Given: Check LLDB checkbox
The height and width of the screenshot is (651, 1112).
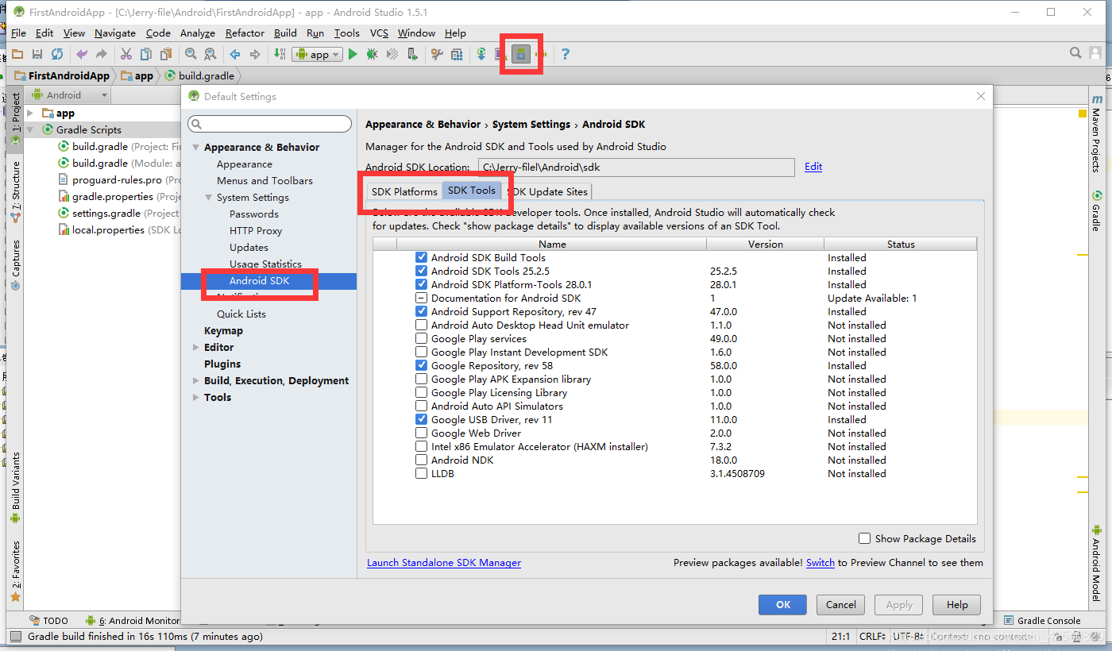Looking at the screenshot, I should point(421,473).
